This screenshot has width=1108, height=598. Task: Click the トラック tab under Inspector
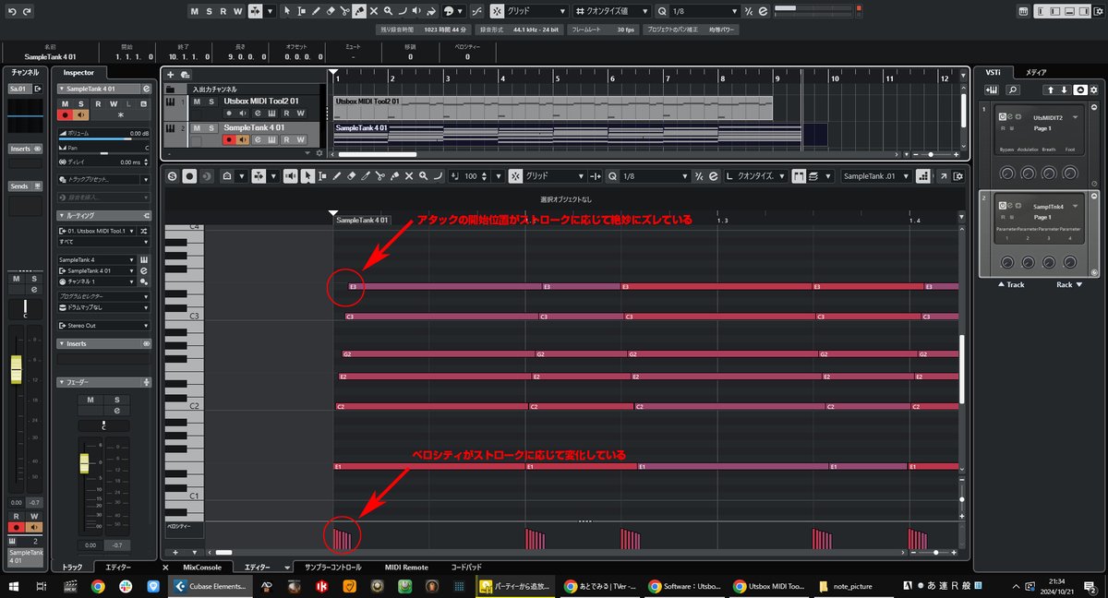click(71, 568)
